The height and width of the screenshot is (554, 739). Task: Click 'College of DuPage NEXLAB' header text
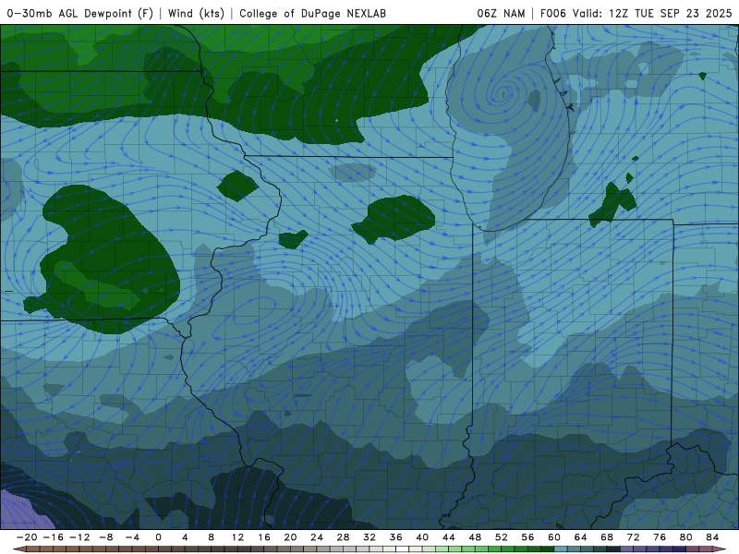tap(312, 13)
